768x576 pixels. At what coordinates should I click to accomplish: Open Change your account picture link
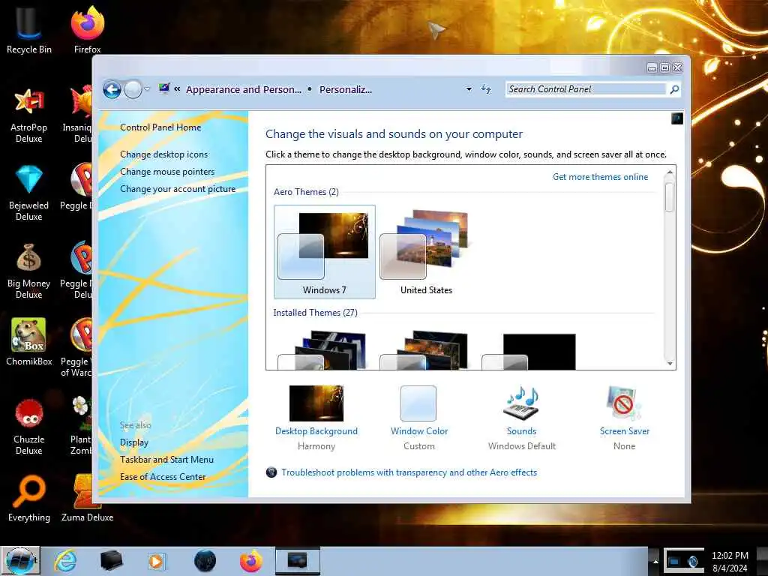[x=178, y=189]
